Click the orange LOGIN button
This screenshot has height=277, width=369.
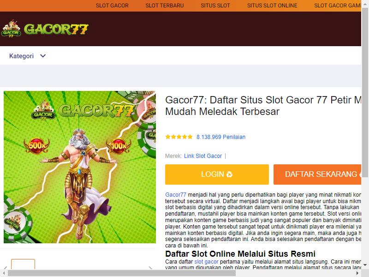(x=217, y=175)
